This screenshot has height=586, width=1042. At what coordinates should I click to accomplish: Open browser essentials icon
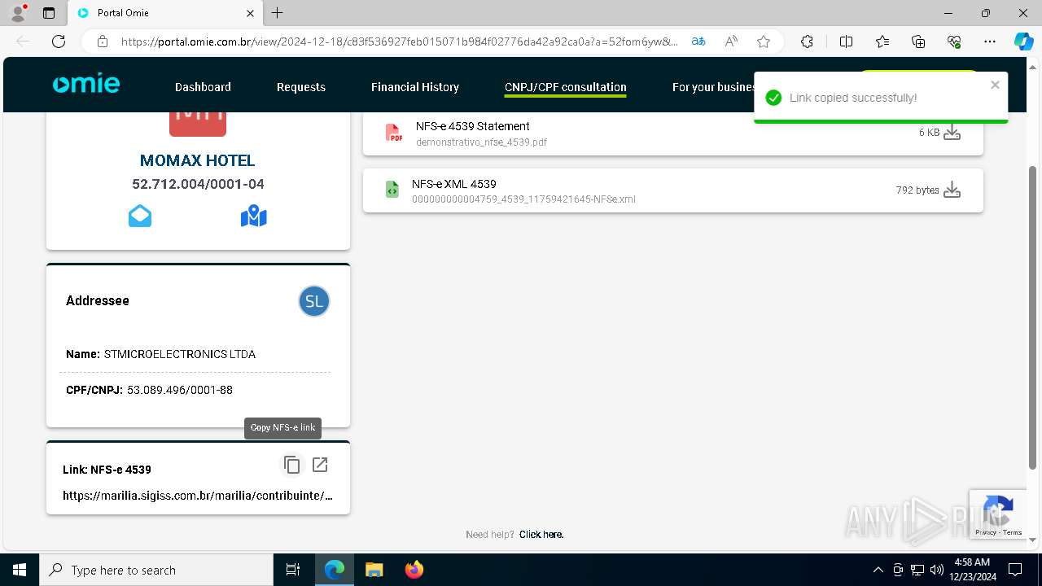click(954, 42)
